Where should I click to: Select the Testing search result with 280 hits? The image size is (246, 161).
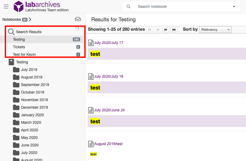point(42,39)
